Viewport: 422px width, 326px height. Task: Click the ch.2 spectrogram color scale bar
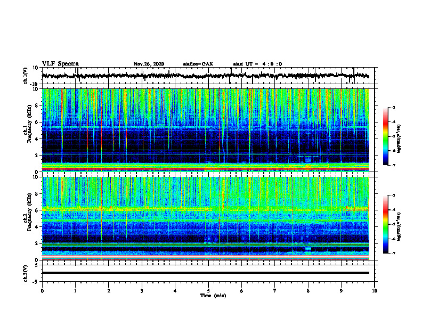386,224
